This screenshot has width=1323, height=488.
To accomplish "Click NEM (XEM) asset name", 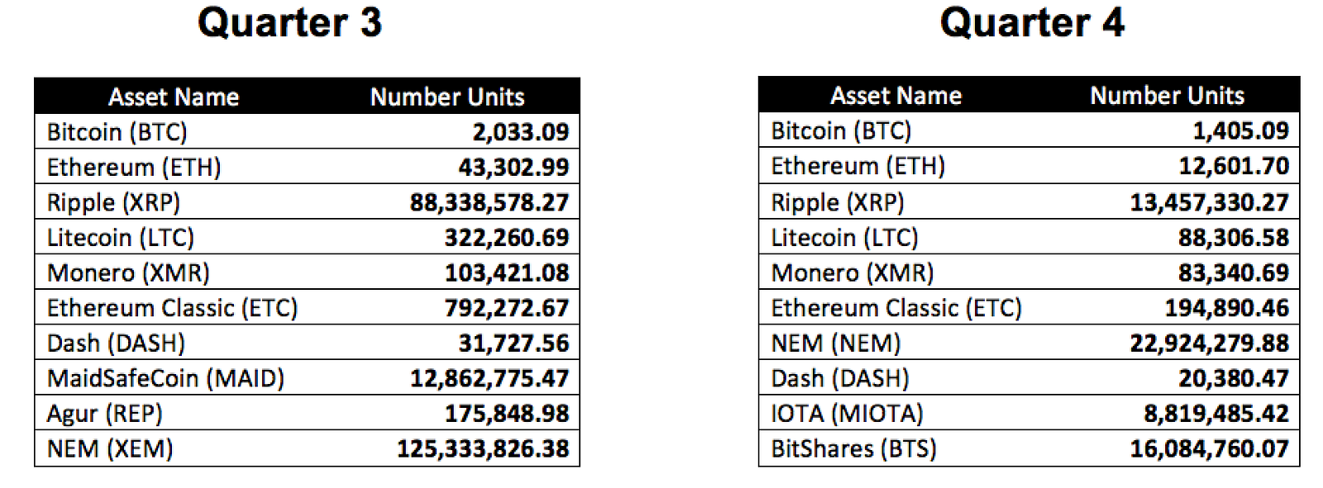I will click(x=110, y=449).
